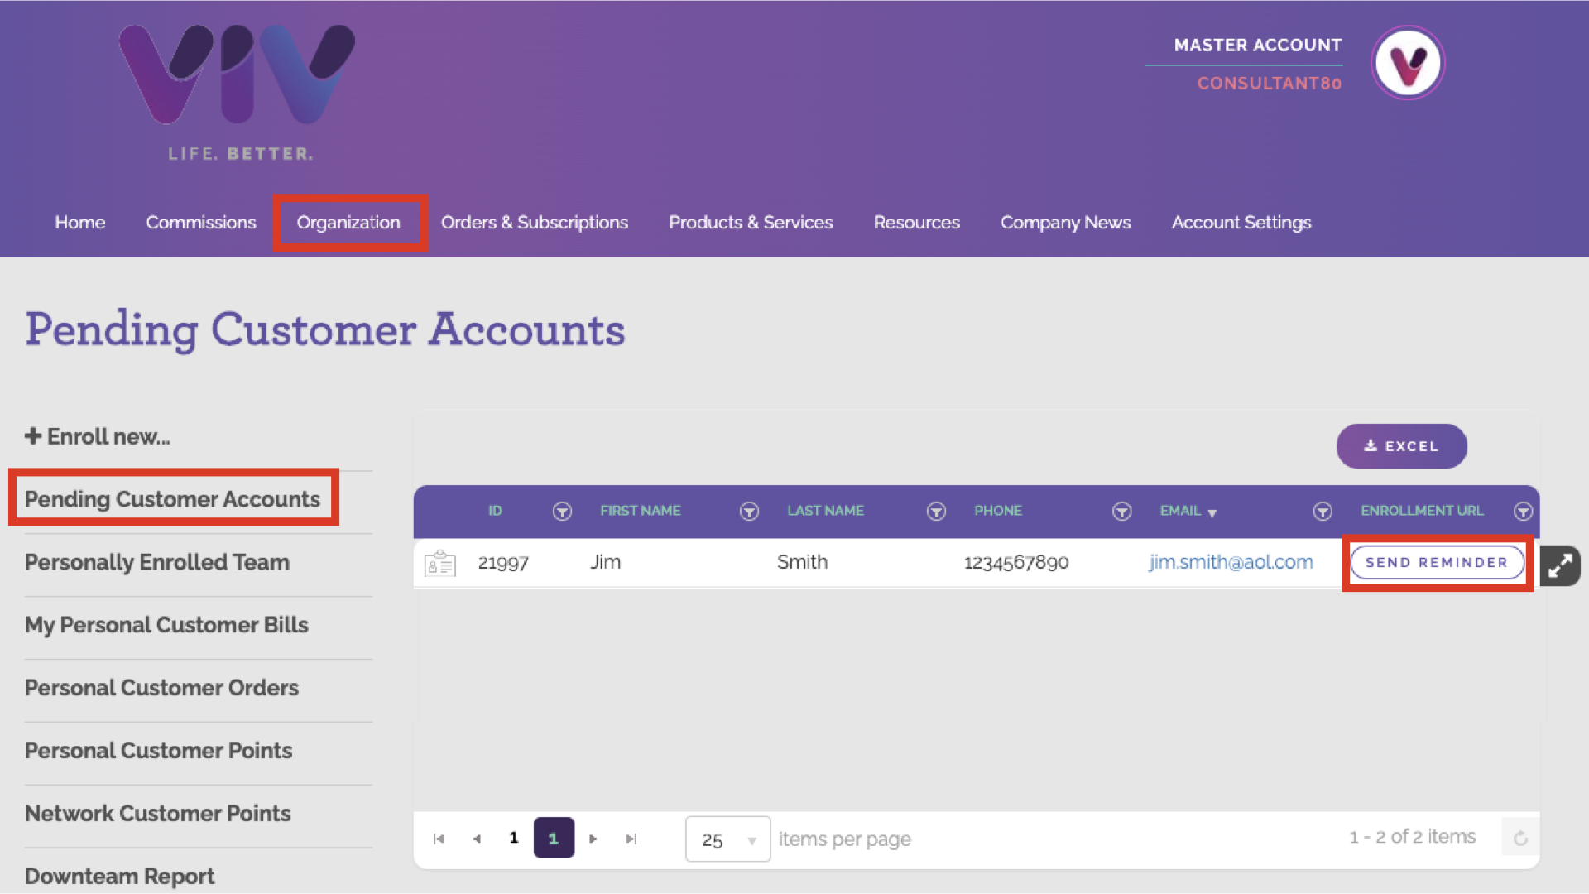
Task: Click the Last Name column header
Action: 825,511
